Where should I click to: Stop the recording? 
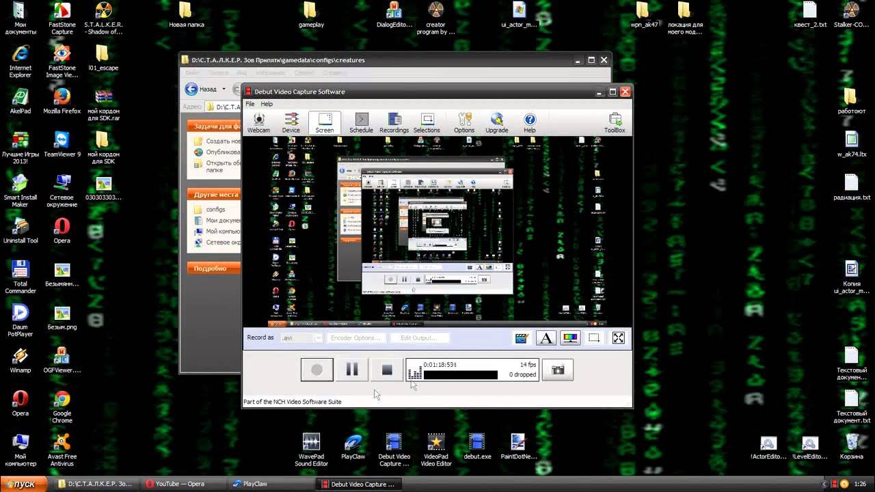point(387,370)
